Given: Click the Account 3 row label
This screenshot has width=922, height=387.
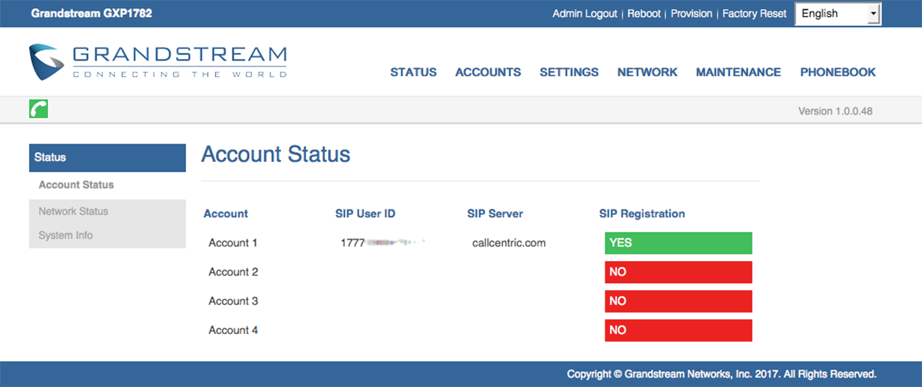Looking at the screenshot, I should (234, 301).
